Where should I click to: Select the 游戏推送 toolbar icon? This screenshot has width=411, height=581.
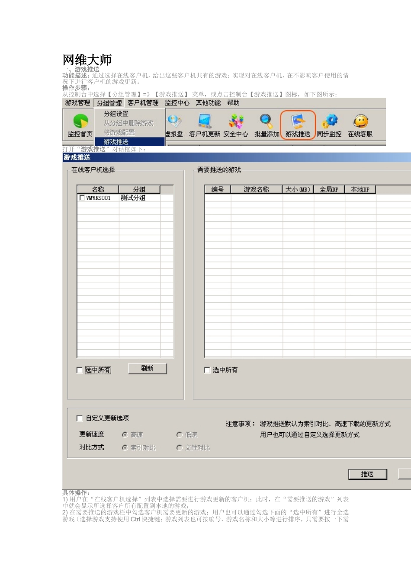click(x=298, y=125)
